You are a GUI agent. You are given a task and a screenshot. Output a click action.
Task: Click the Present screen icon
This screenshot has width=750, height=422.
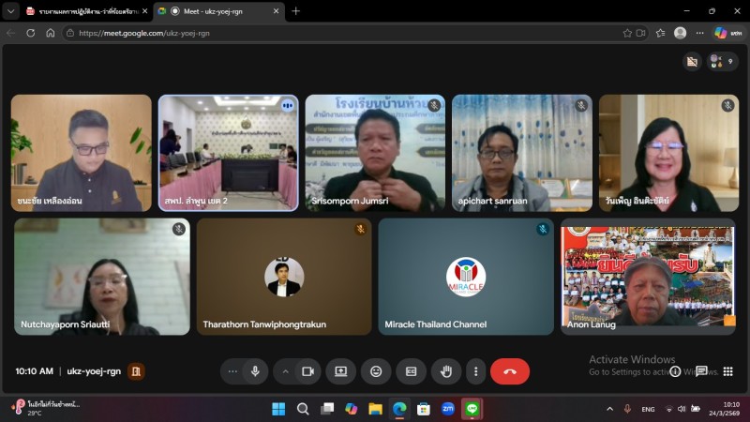point(340,371)
